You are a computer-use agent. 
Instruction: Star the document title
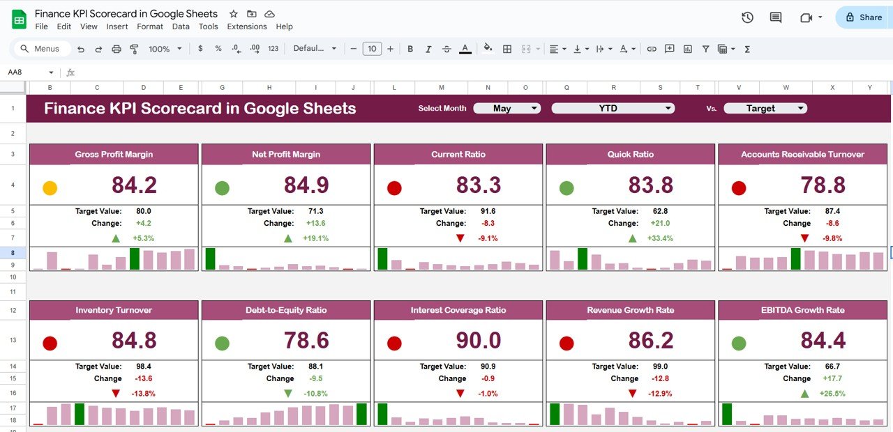pos(234,14)
